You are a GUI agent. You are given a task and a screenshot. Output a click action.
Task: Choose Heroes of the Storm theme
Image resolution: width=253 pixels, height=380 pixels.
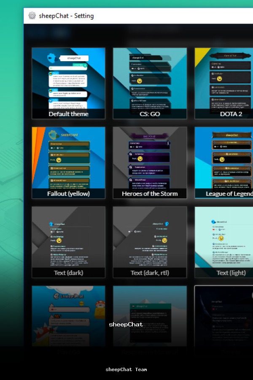click(x=150, y=163)
